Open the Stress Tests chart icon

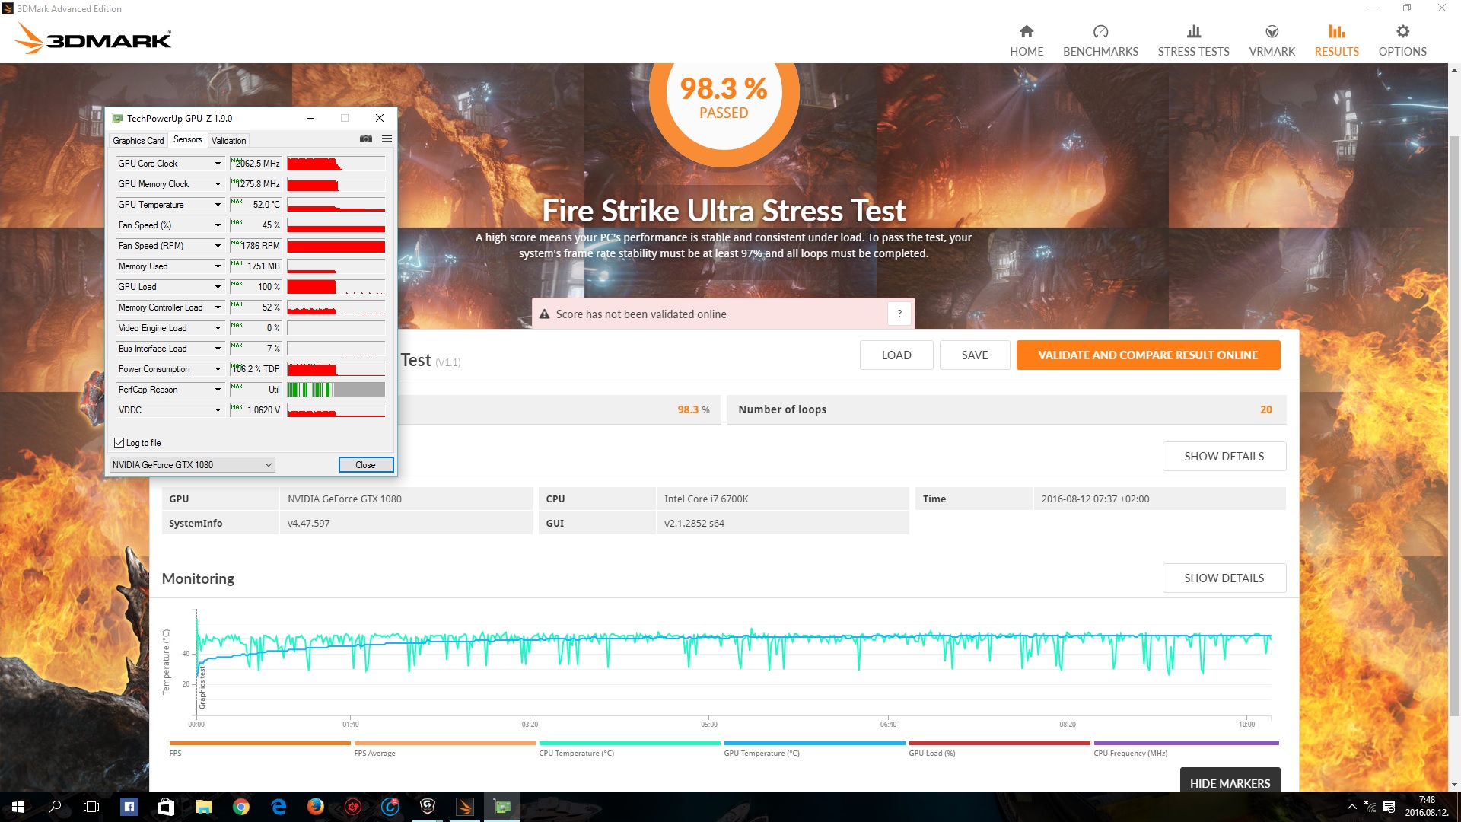1193,31
